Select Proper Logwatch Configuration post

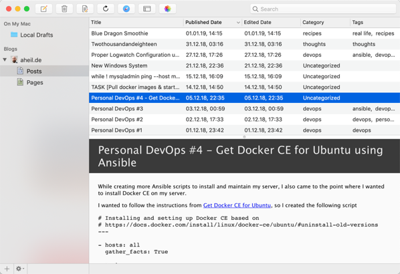point(244,55)
